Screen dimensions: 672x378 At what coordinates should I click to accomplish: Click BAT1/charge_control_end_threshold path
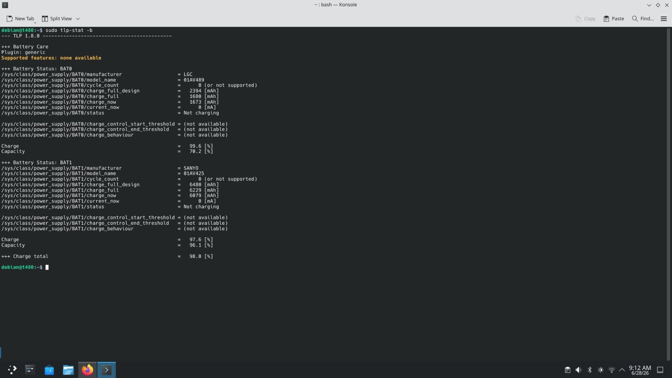(x=85, y=223)
